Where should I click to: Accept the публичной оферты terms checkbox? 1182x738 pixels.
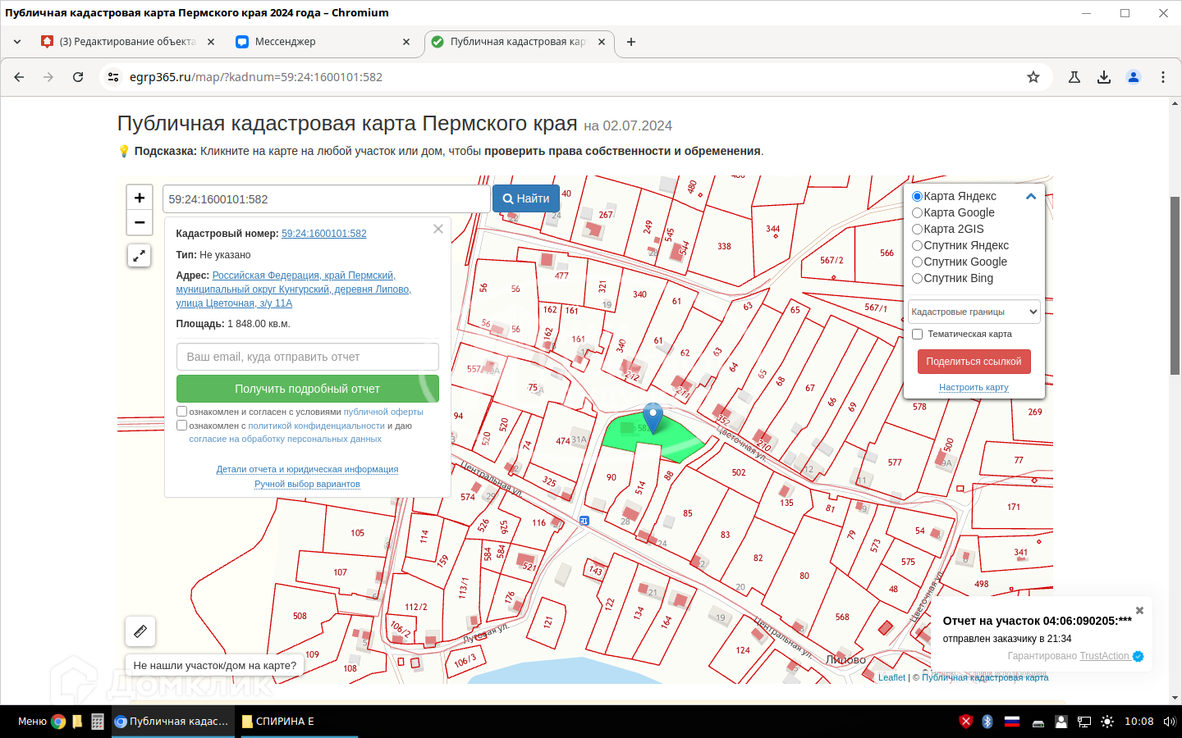click(182, 412)
